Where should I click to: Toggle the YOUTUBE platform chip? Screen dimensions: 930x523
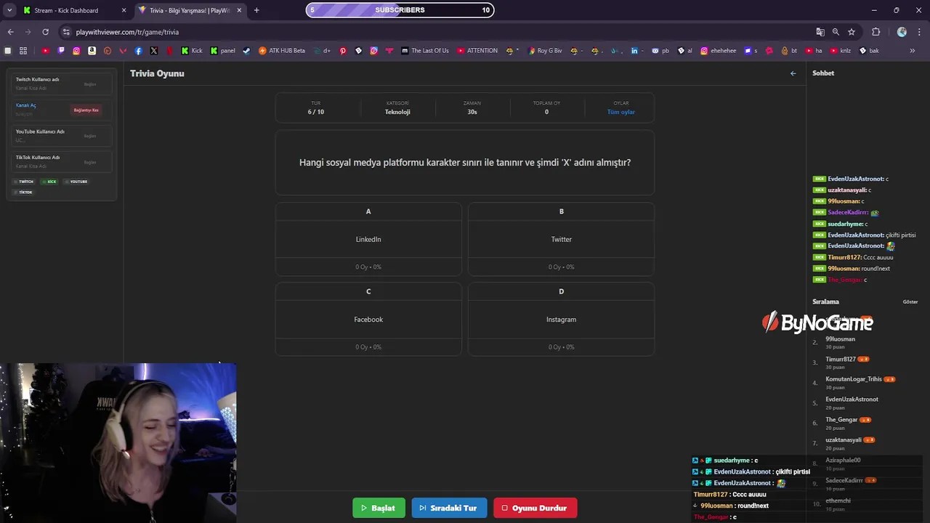76,182
